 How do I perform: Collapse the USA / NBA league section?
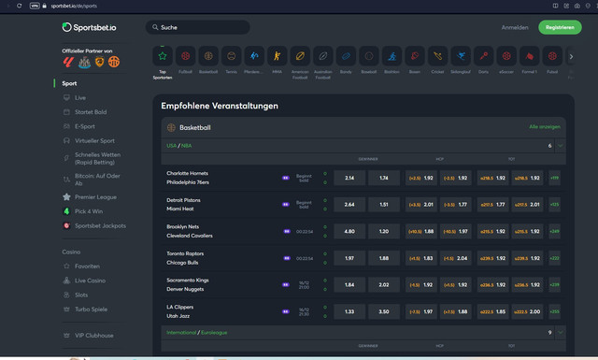[x=561, y=146]
